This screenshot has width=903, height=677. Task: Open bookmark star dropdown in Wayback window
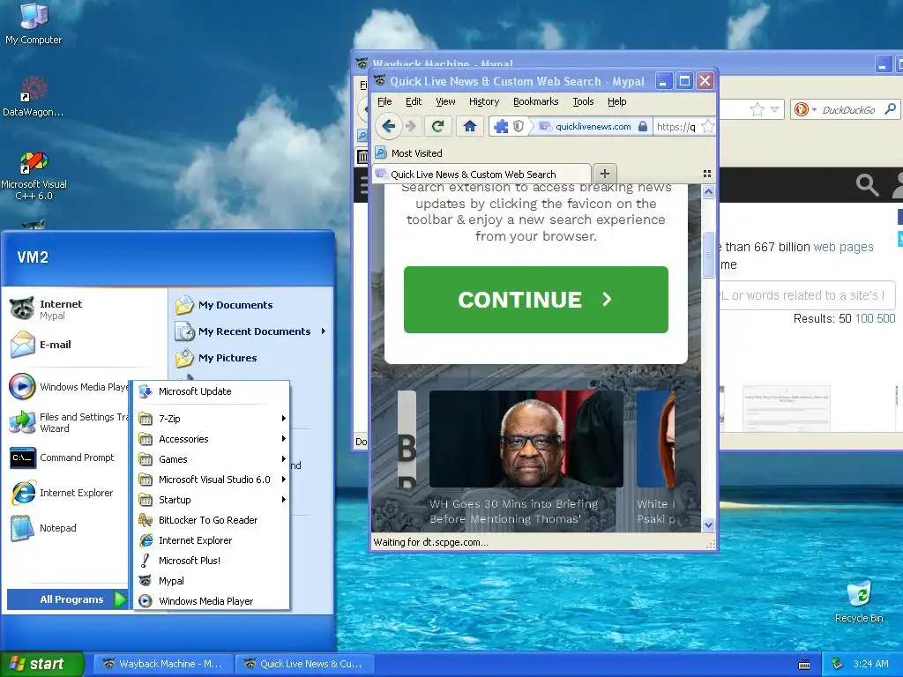pos(774,109)
